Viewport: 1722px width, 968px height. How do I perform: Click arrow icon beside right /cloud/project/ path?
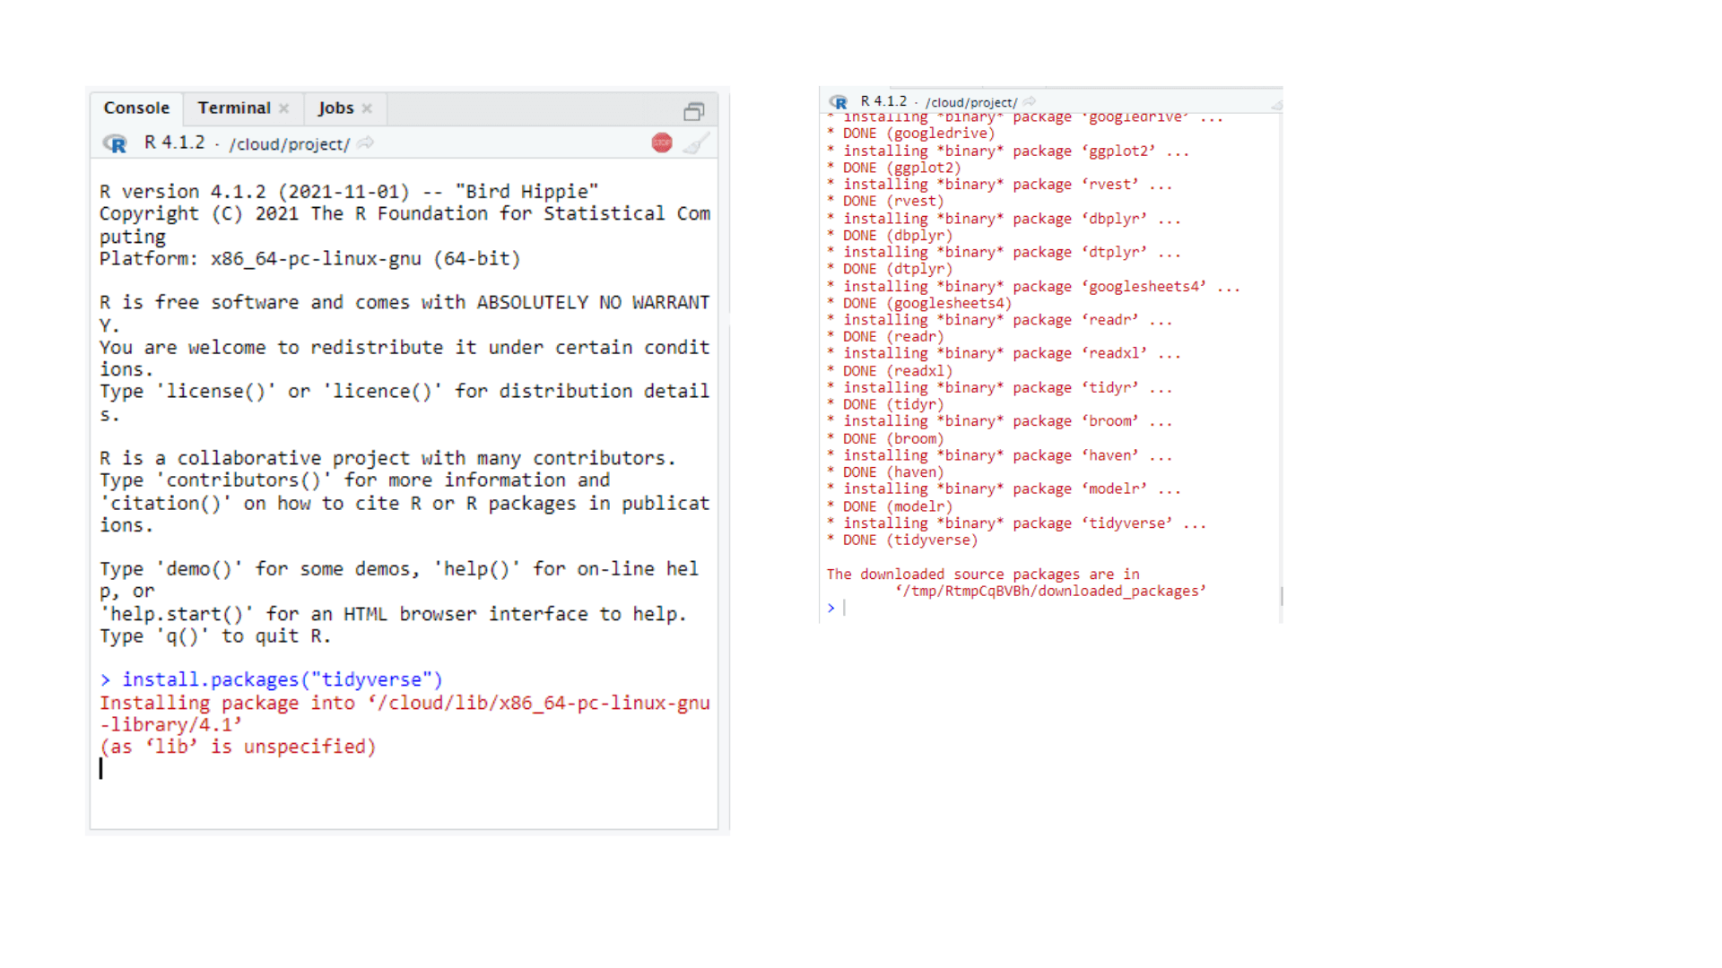point(1030,102)
